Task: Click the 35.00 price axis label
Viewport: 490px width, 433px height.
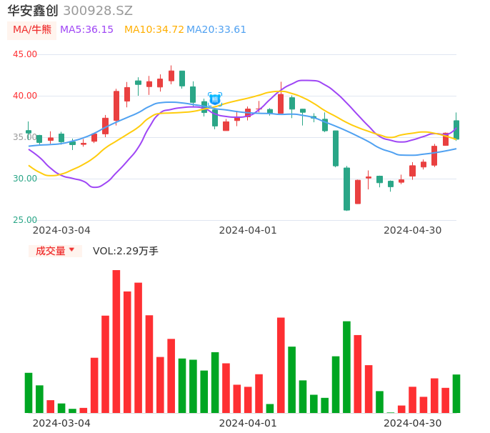Action: [x=25, y=137]
